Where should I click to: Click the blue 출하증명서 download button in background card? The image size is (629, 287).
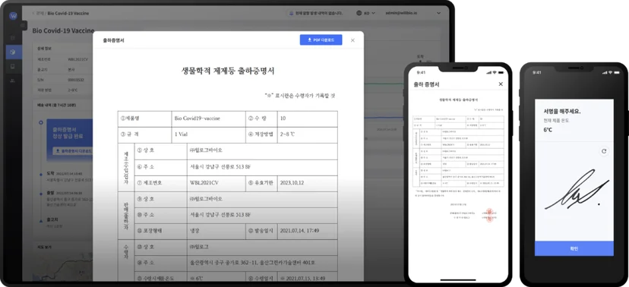[x=72, y=151]
